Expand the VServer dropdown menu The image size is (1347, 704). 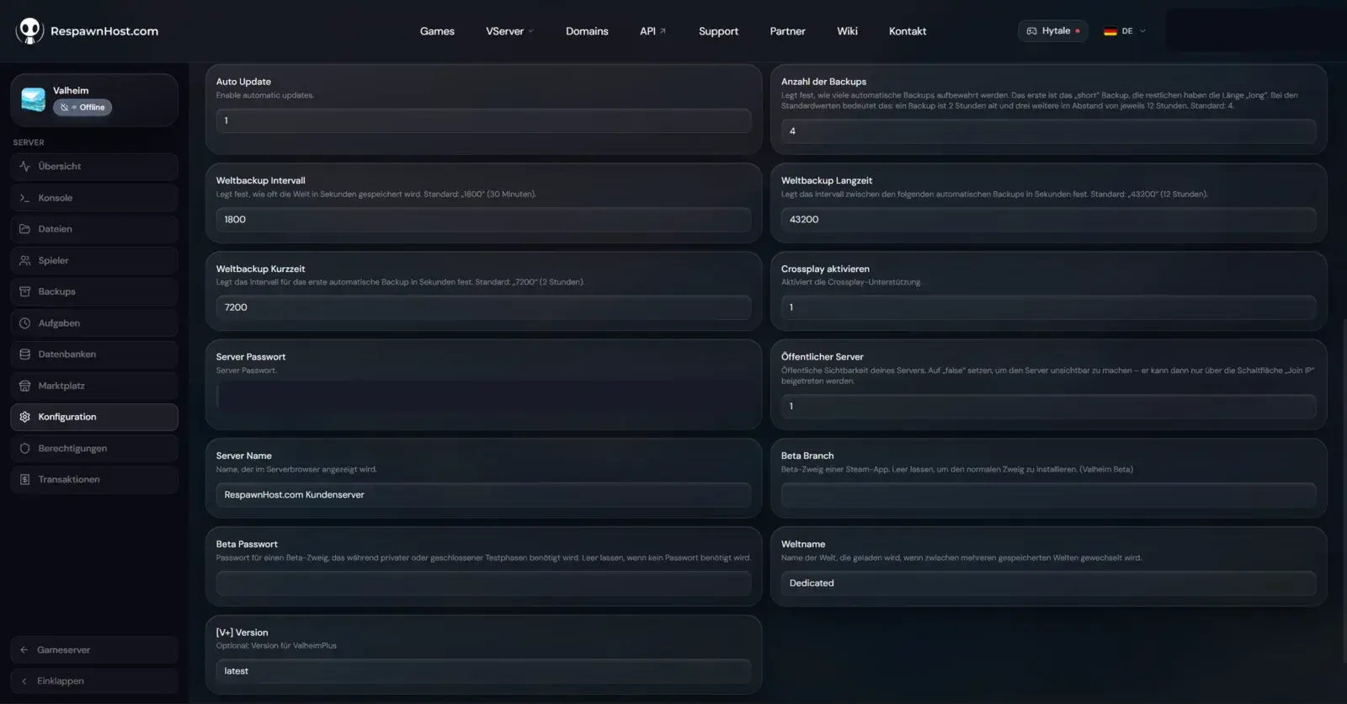[x=509, y=31]
